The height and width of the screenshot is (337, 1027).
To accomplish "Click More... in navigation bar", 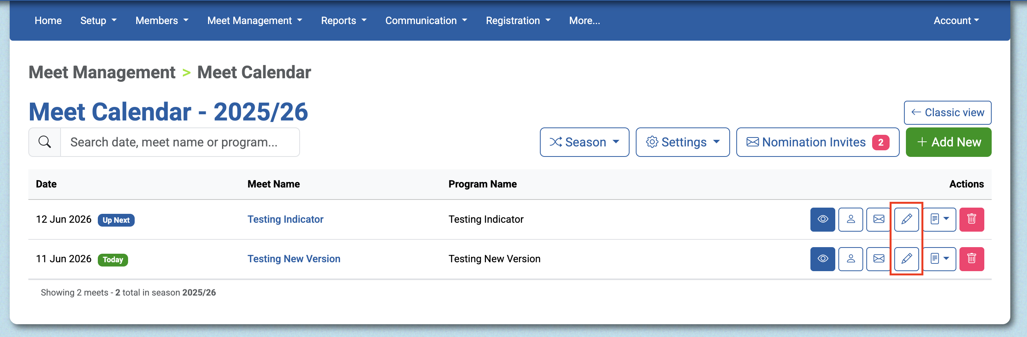I will pos(585,21).
